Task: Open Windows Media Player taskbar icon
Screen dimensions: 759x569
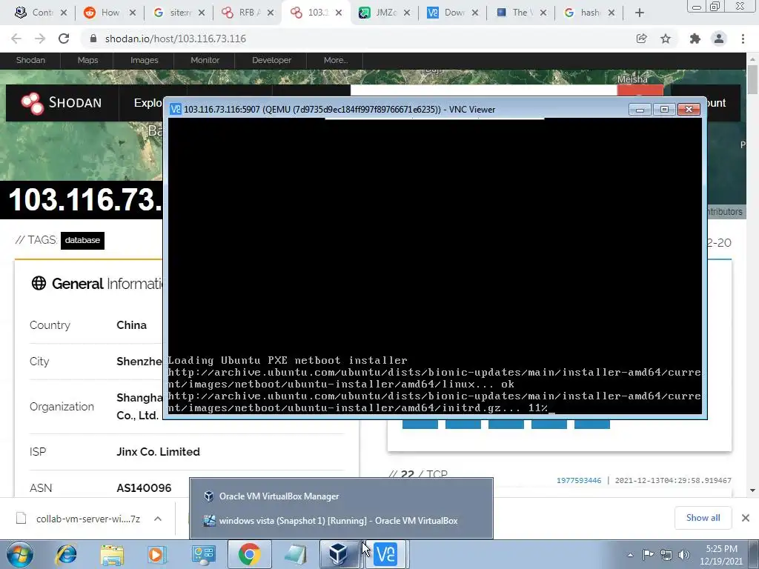Action: 157,554
